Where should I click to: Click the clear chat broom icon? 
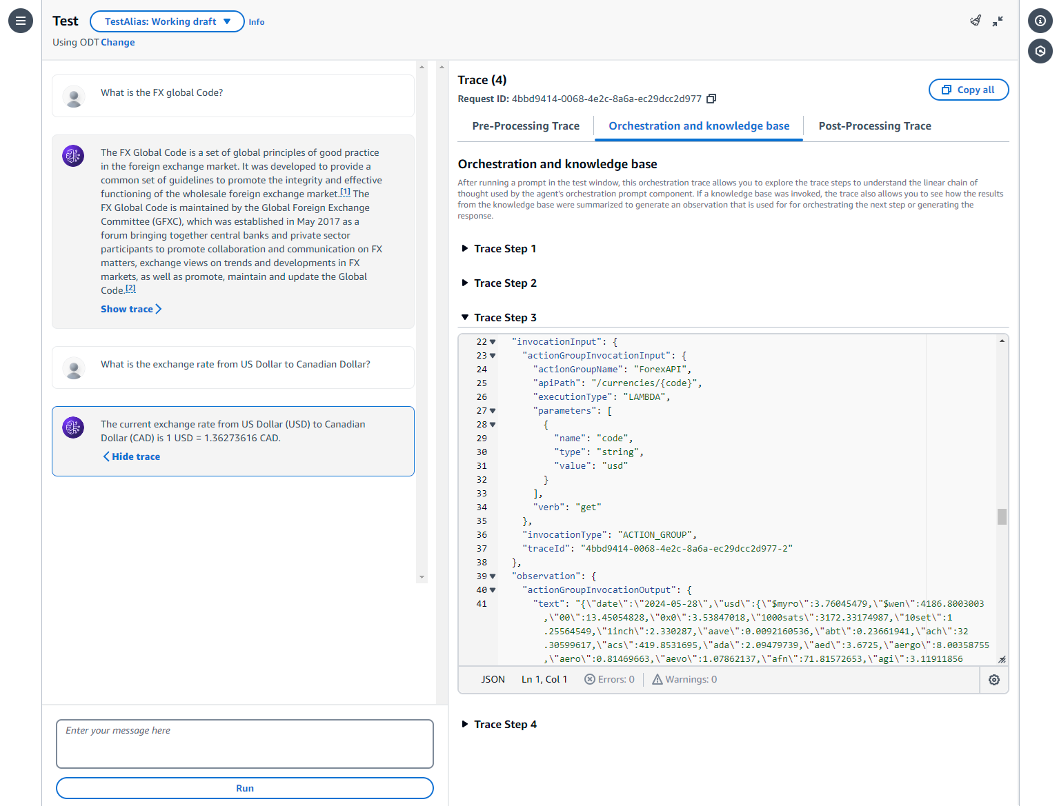[976, 21]
